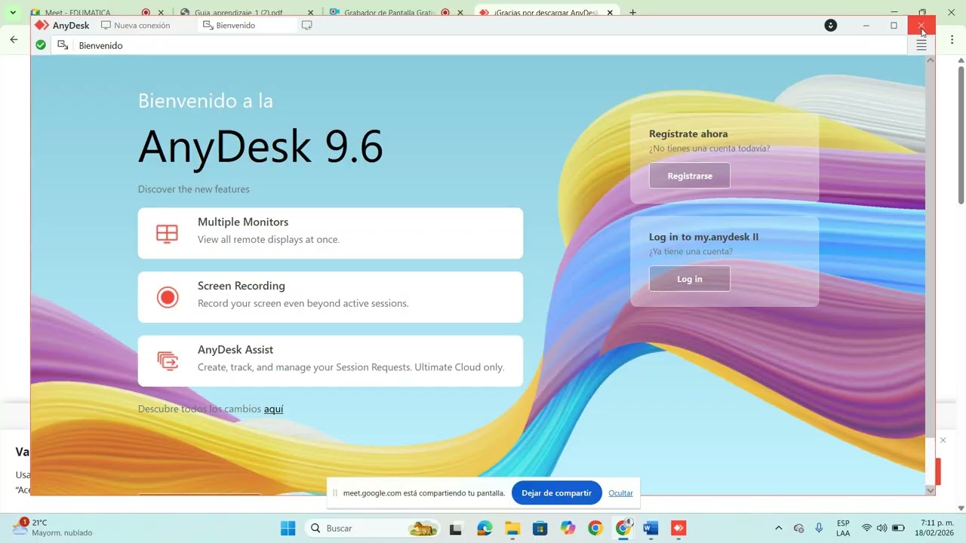Open the AnyDesk hamburger menu
The width and height of the screenshot is (966, 543).
click(x=921, y=45)
